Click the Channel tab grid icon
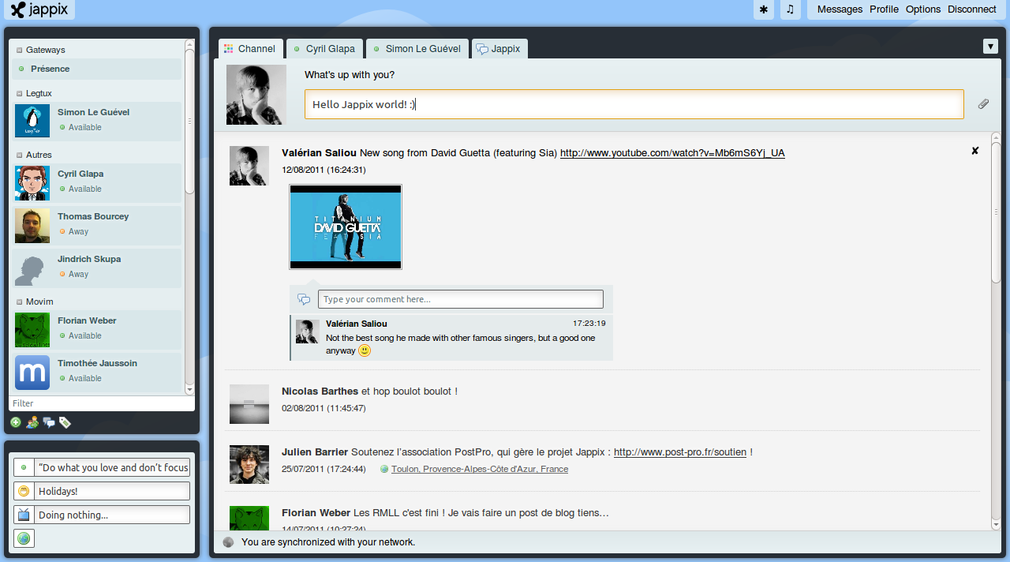 229,49
